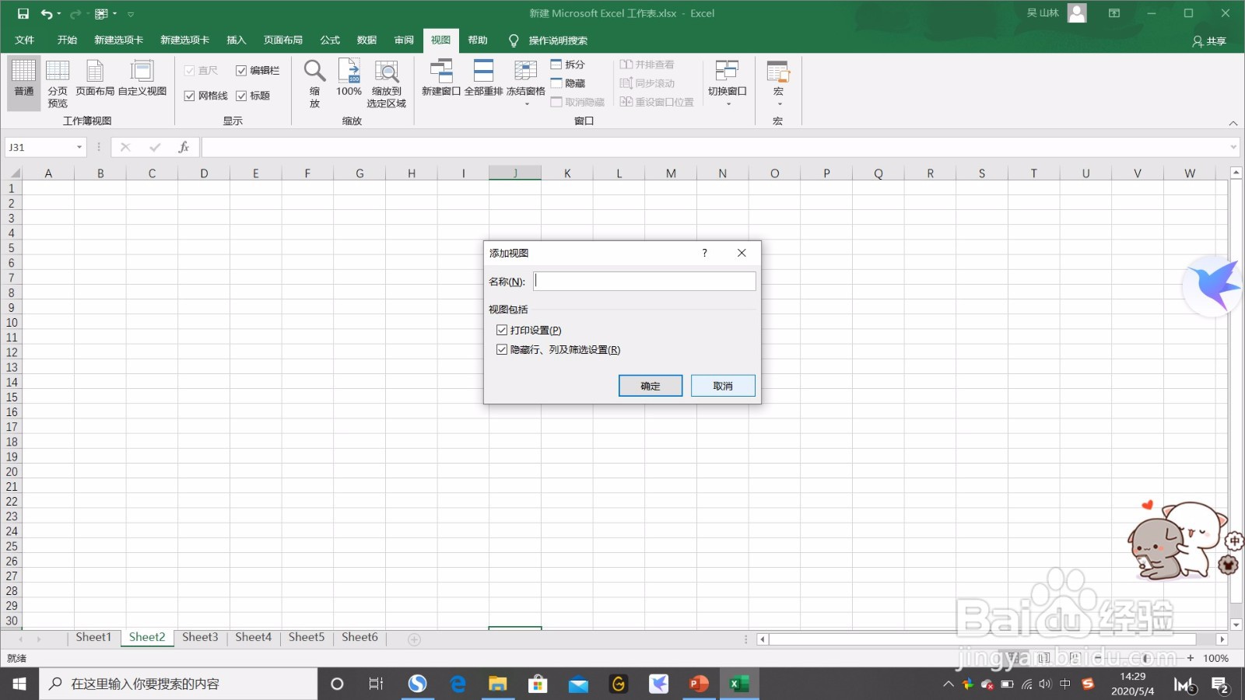Toggle Headings (标题) checkbox
This screenshot has width=1245, height=700.
click(241, 96)
